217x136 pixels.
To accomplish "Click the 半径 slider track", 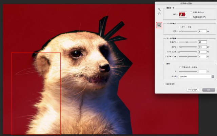I will coord(185,31).
